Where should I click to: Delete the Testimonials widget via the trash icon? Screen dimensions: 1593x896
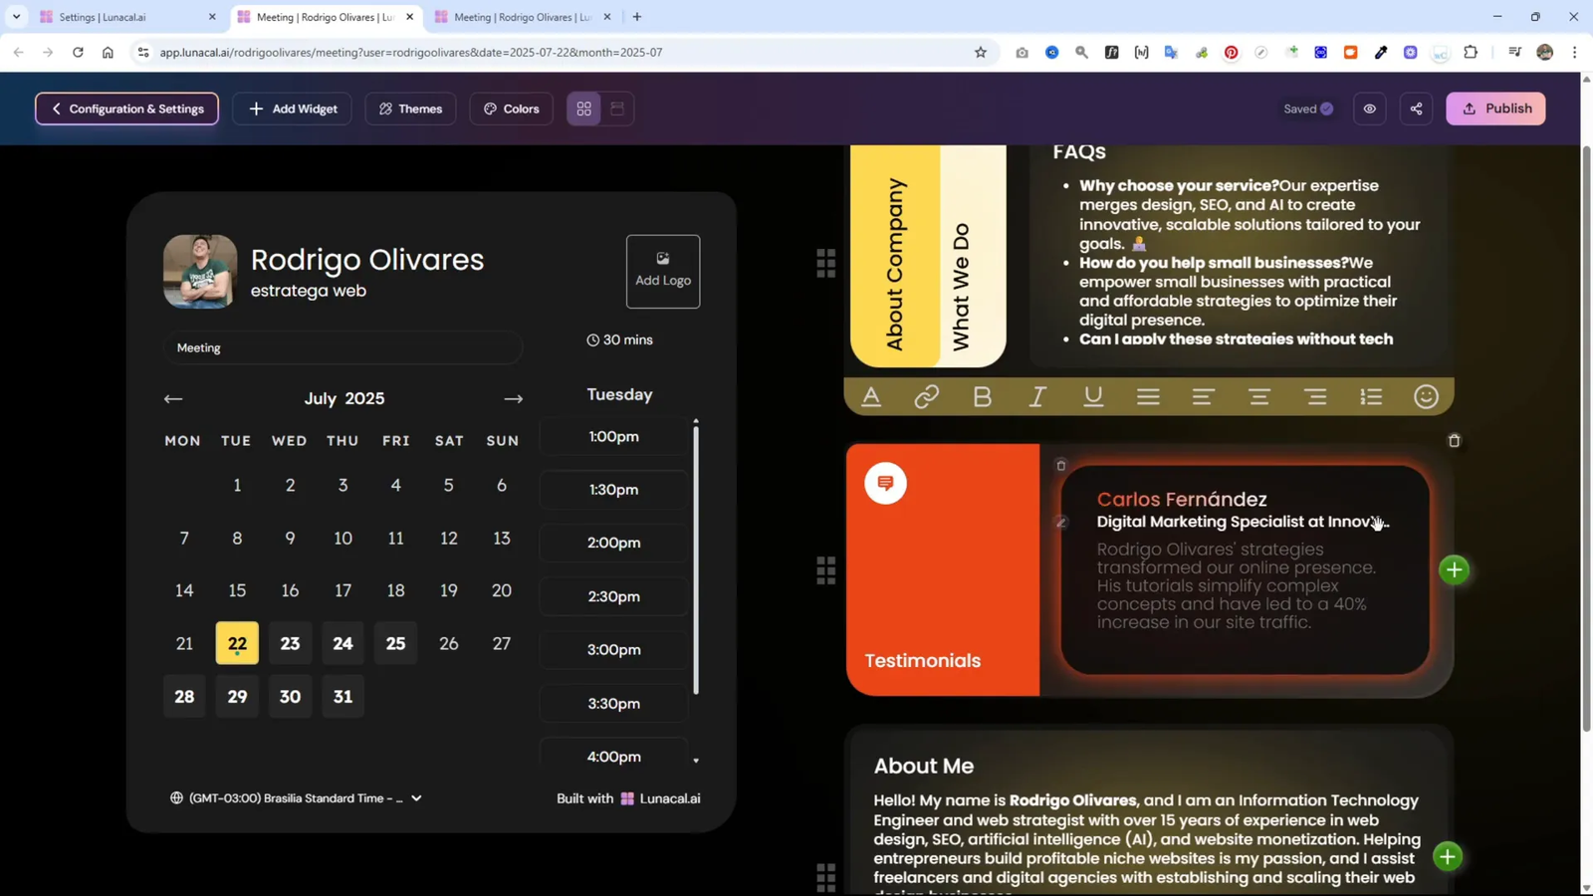coord(1454,439)
